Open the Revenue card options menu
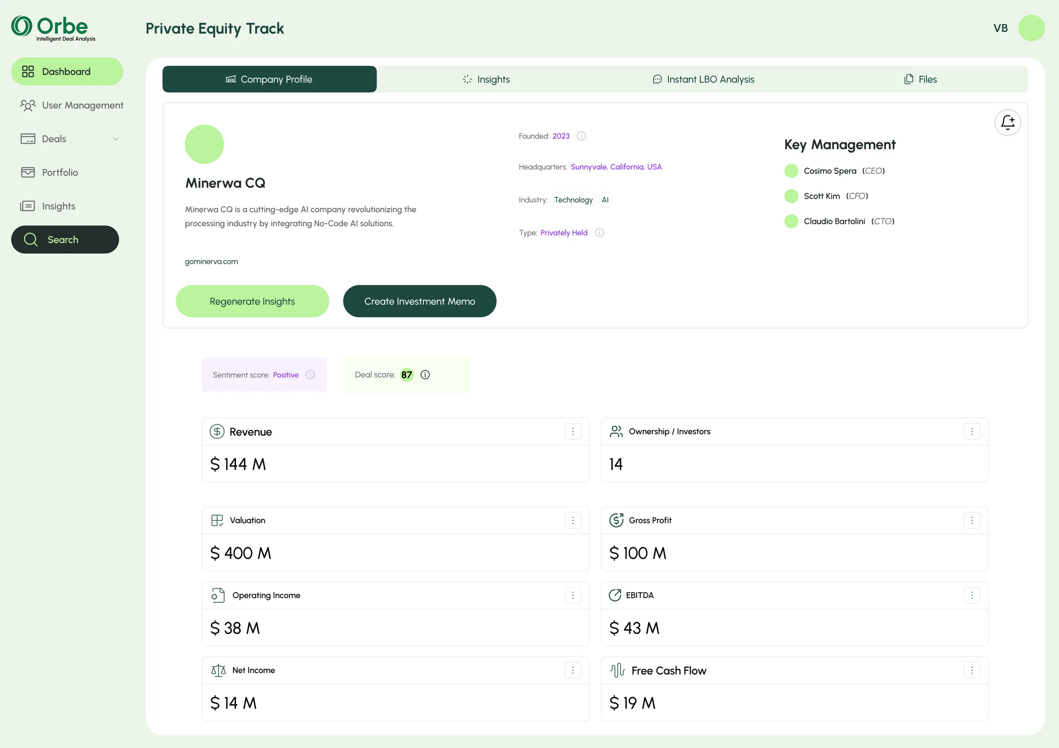The height and width of the screenshot is (748, 1059). (x=573, y=431)
